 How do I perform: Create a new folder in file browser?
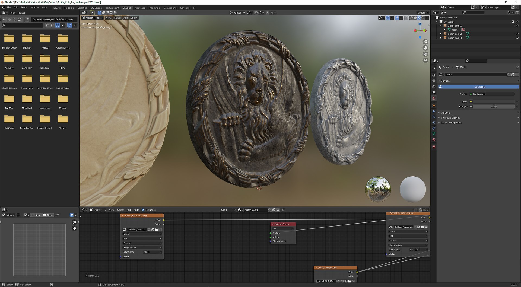(27, 20)
